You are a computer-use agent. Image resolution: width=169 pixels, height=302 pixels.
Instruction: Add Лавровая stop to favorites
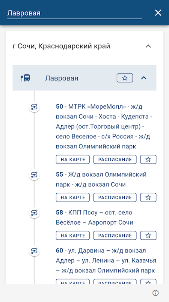pyautogui.click(x=125, y=78)
